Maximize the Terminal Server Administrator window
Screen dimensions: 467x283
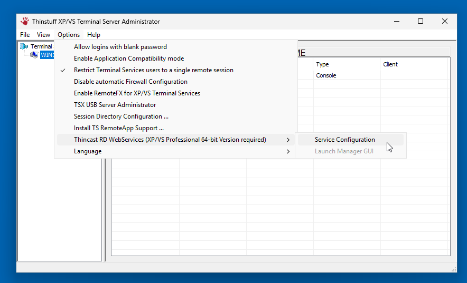pos(421,22)
